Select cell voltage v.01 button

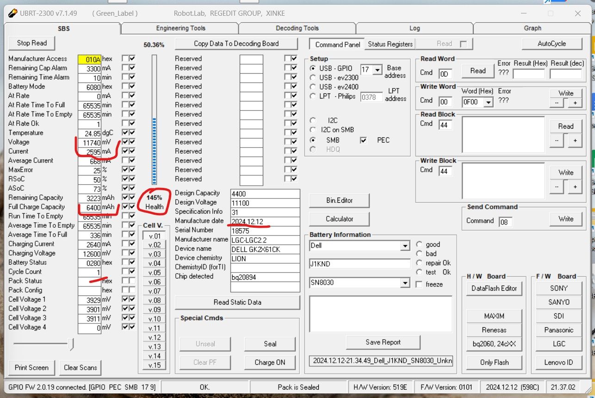(x=155, y=236)
